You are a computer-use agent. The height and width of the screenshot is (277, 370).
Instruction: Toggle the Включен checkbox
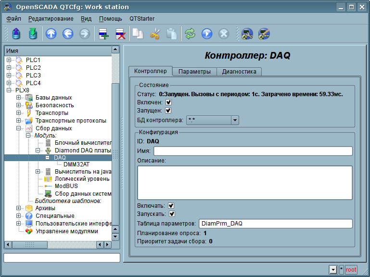(168, 102)
